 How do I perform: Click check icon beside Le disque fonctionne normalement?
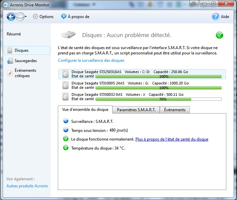(x=66, y=139)
